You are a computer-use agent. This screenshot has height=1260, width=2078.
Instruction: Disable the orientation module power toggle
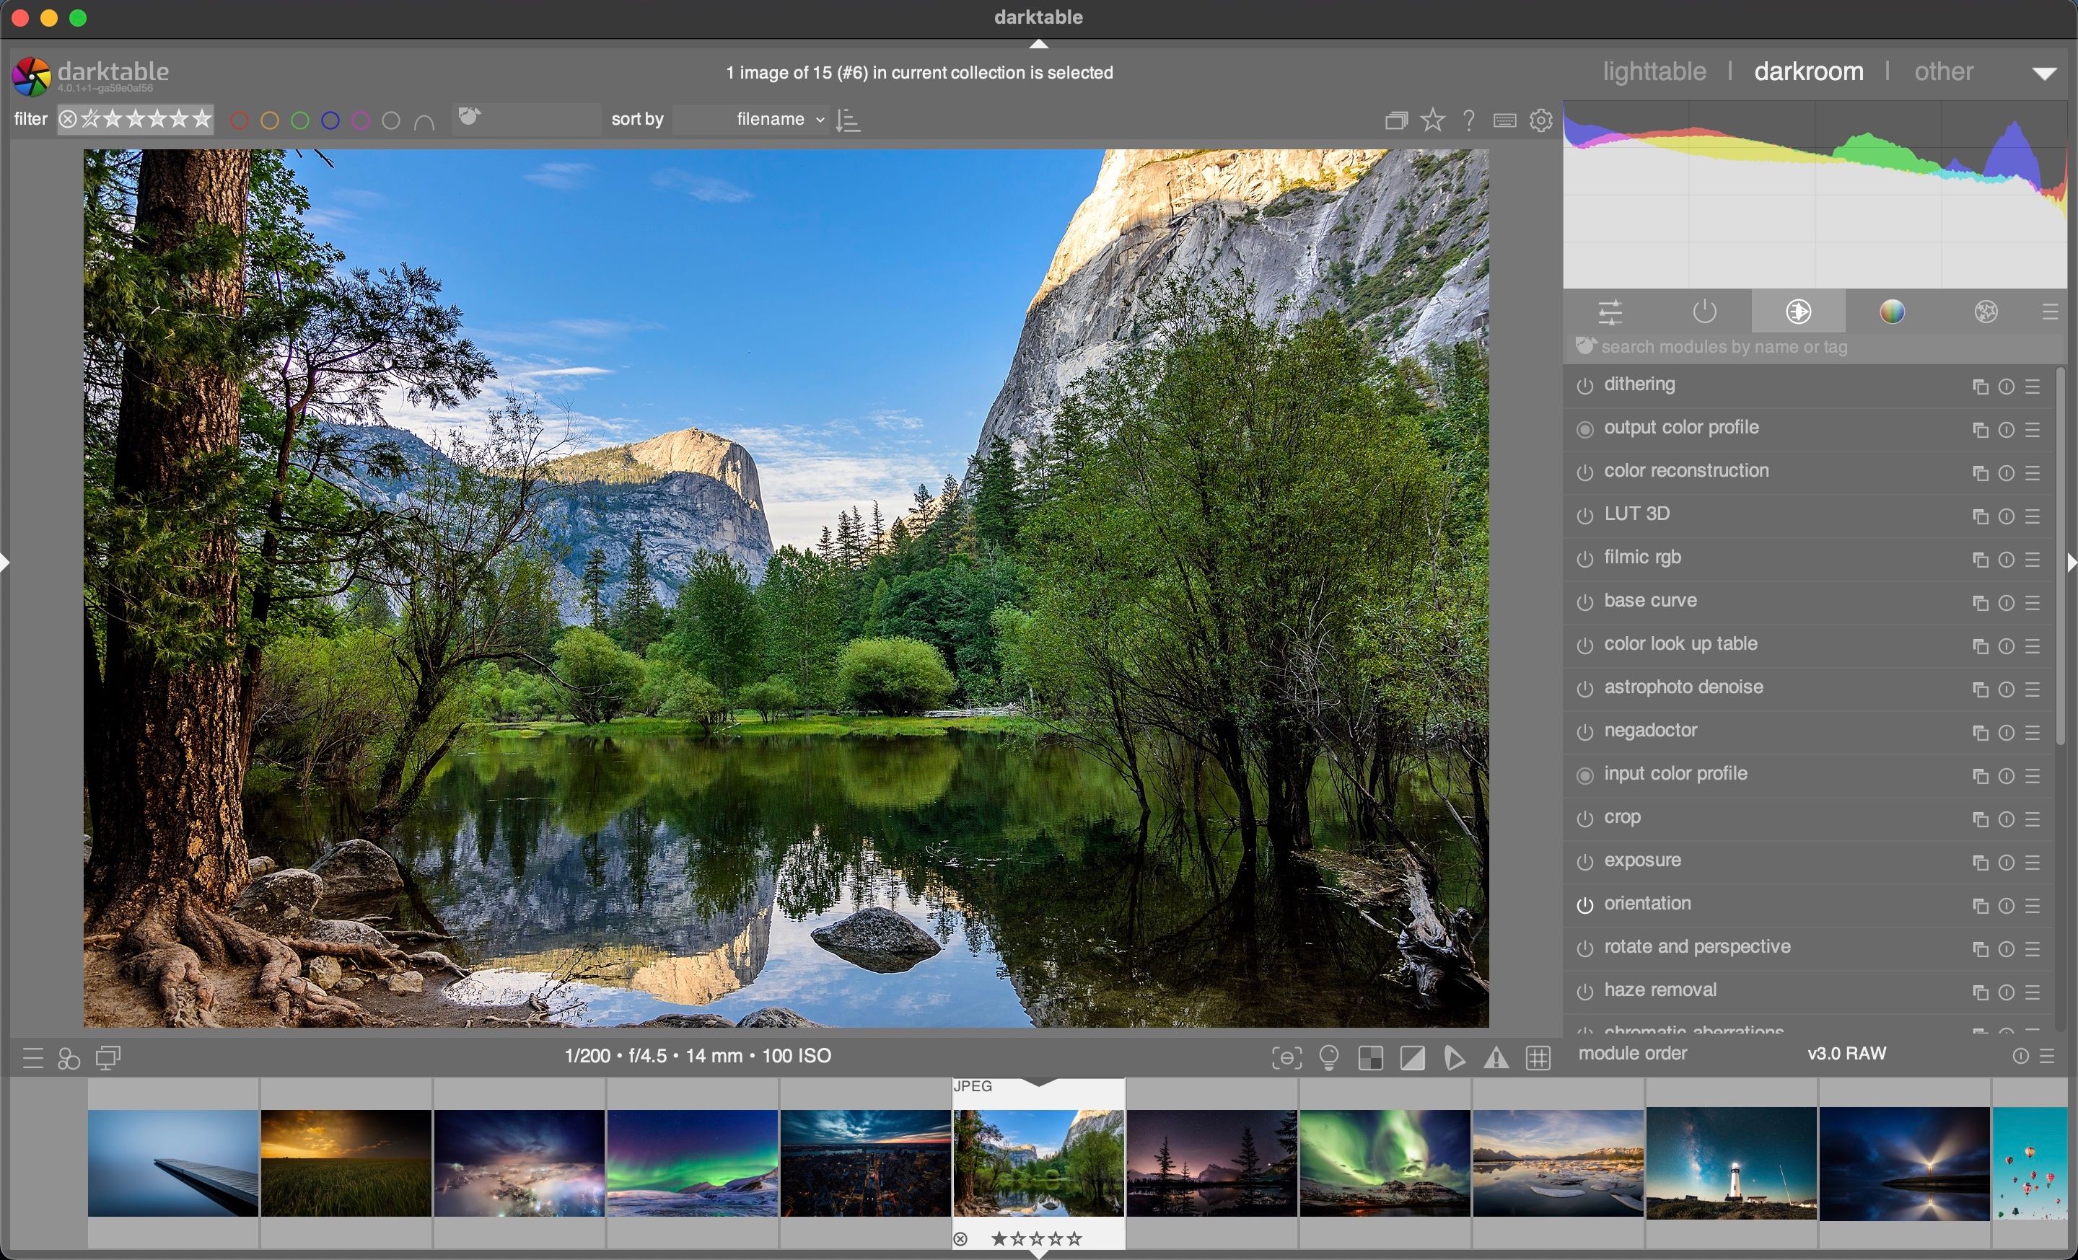click(1584, 905)
